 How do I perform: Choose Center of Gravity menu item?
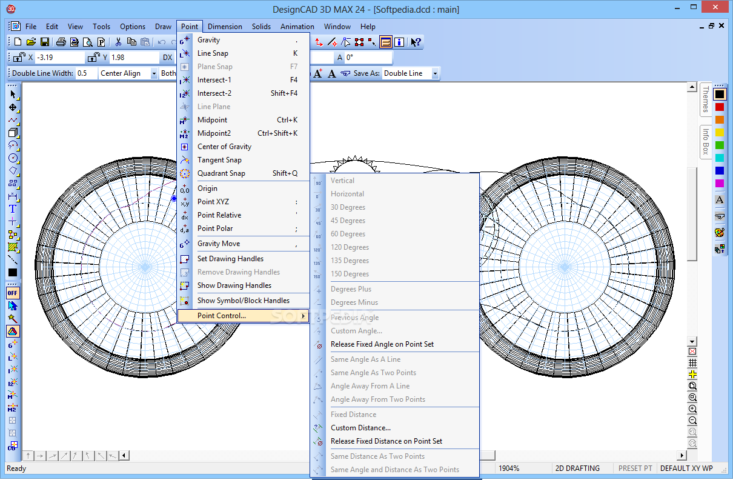click(x=244, y=147)
